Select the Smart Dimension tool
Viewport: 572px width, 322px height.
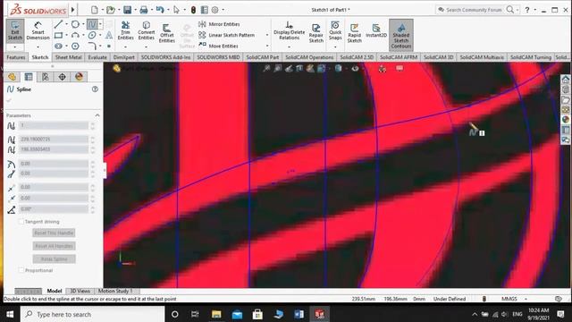pos(38,30)
